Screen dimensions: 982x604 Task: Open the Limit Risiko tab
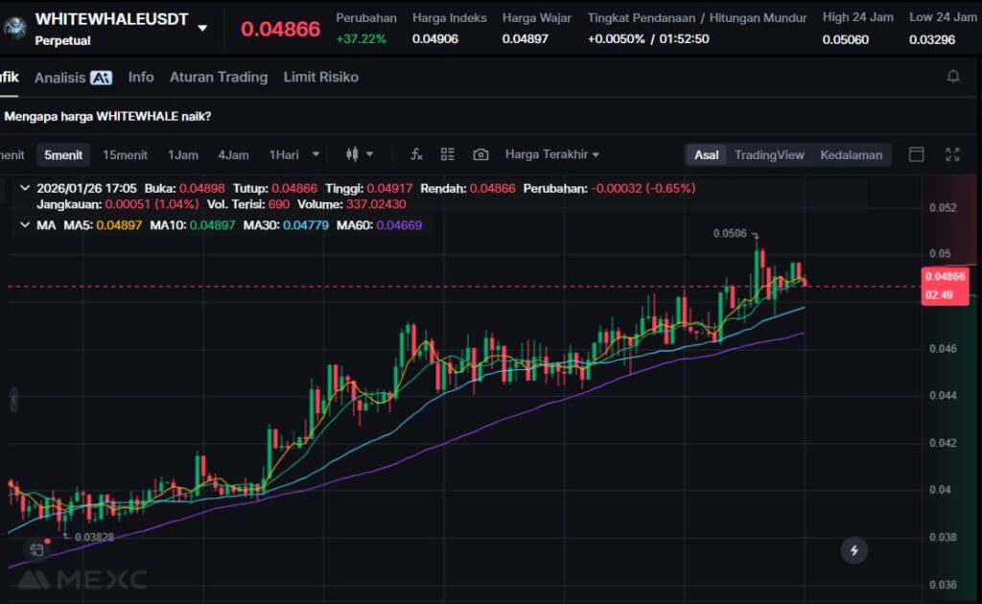[x=320, y=77]
